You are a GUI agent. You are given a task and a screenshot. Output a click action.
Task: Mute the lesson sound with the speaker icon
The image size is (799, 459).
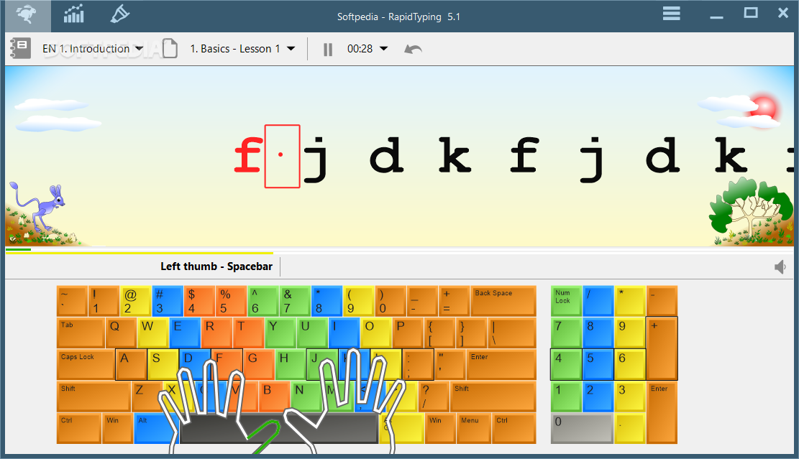780,266
